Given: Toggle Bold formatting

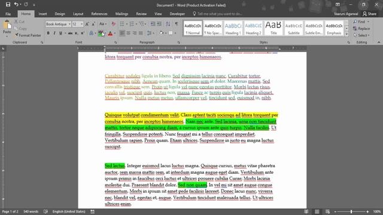Looking at the screenshot, I should [48, 33].
